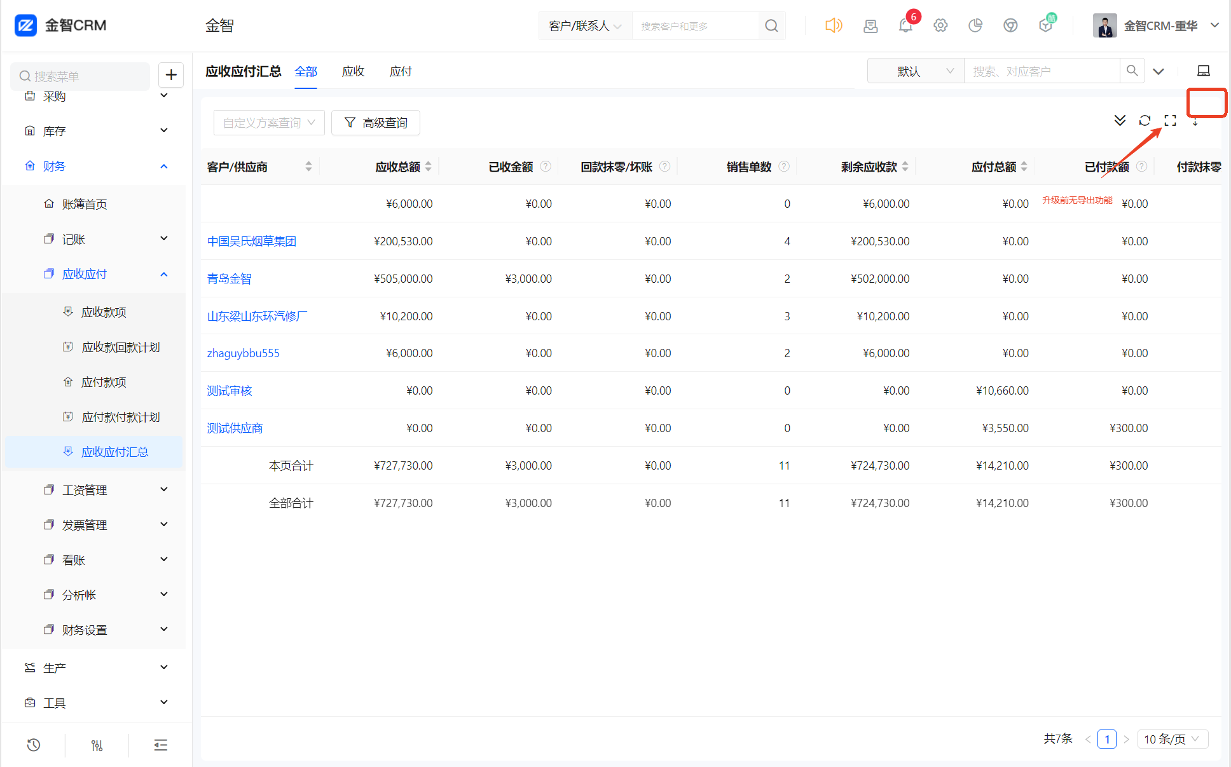Sort by 剩余应收款 column arrows
Viewport: 1231px width, 767px height.
coord(905,166)
